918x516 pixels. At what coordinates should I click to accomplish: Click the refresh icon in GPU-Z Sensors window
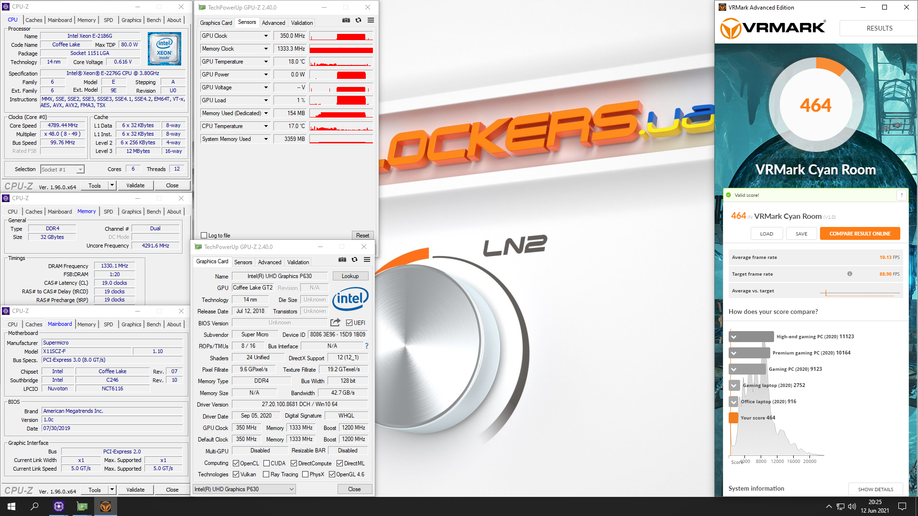pos(358,20)
